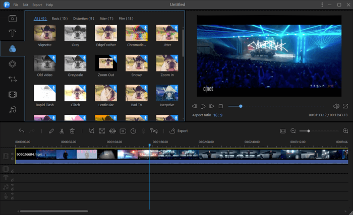Click the voice recording microphone toolbar icon
This screenshot has width=353, height=215.
(x=143, y=131)
